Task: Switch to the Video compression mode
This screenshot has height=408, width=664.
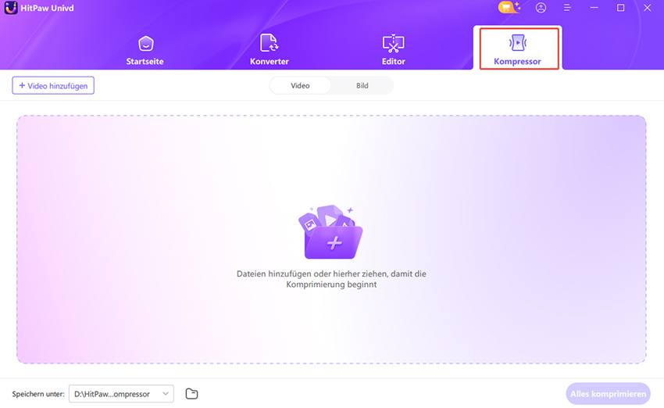Action: 300,85
